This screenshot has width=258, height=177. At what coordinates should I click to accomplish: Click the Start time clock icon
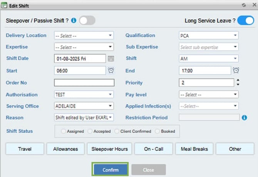[x=111, y=70]
